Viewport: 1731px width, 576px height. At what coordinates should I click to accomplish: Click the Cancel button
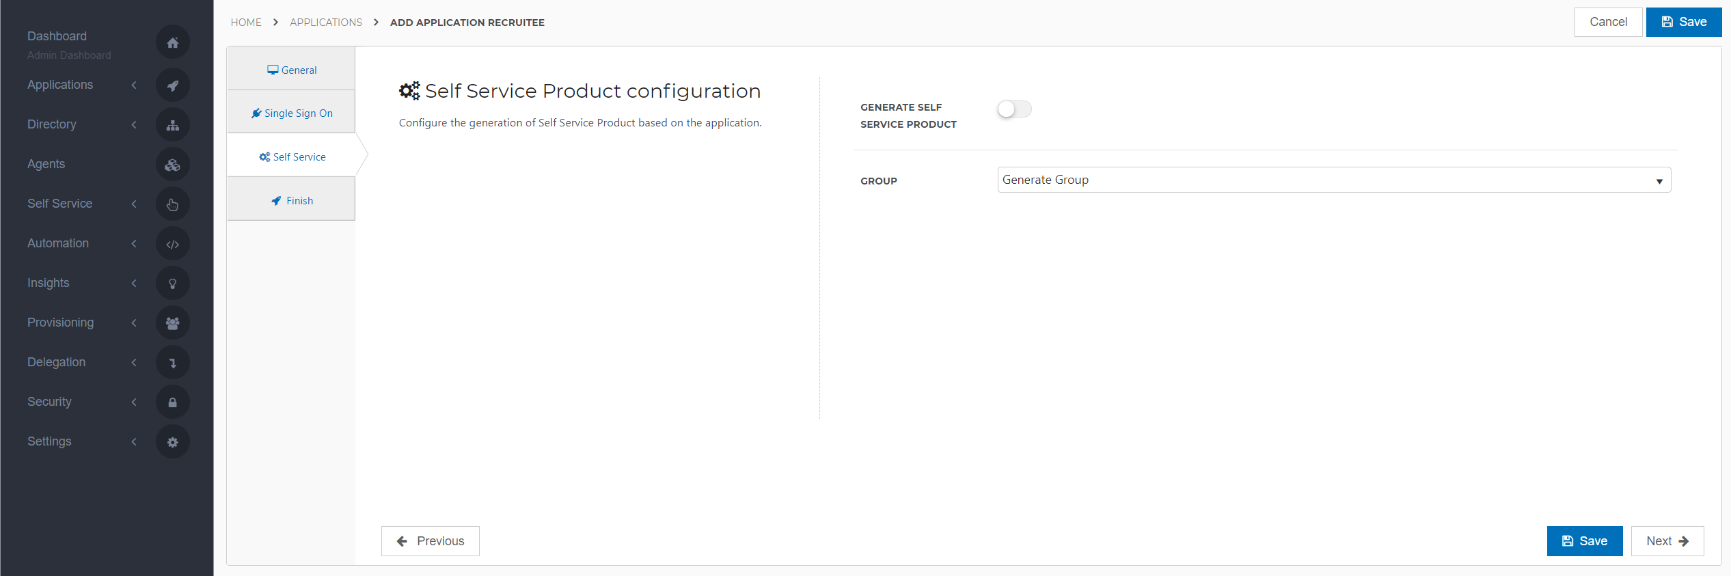click(x=1608, y=22)
